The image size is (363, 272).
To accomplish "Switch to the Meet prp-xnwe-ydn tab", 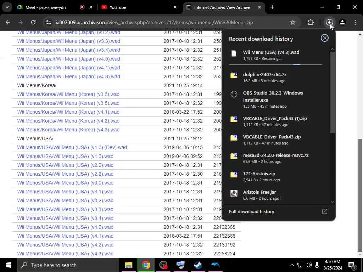I will coord(45,7).
